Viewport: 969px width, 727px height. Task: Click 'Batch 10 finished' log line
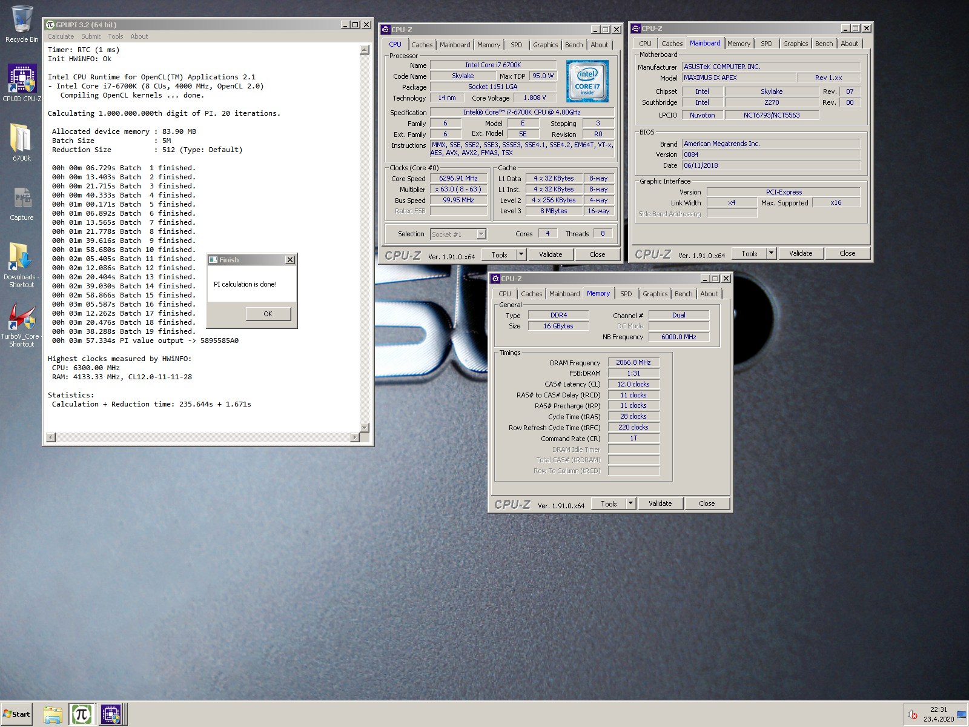point(124,250)
